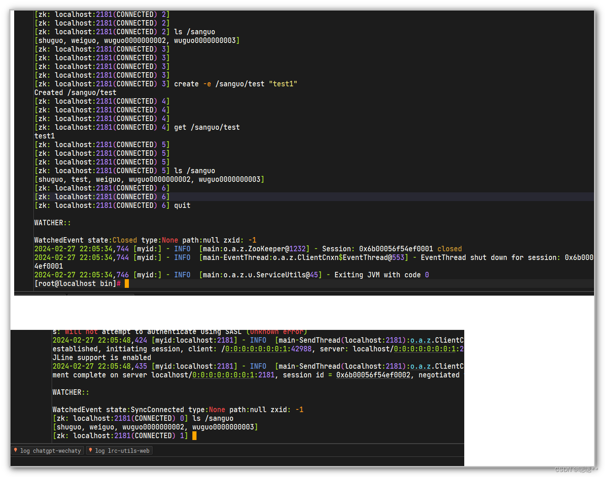Click the orange cursor after '[root@localhost bin]#'

[127, 284]
